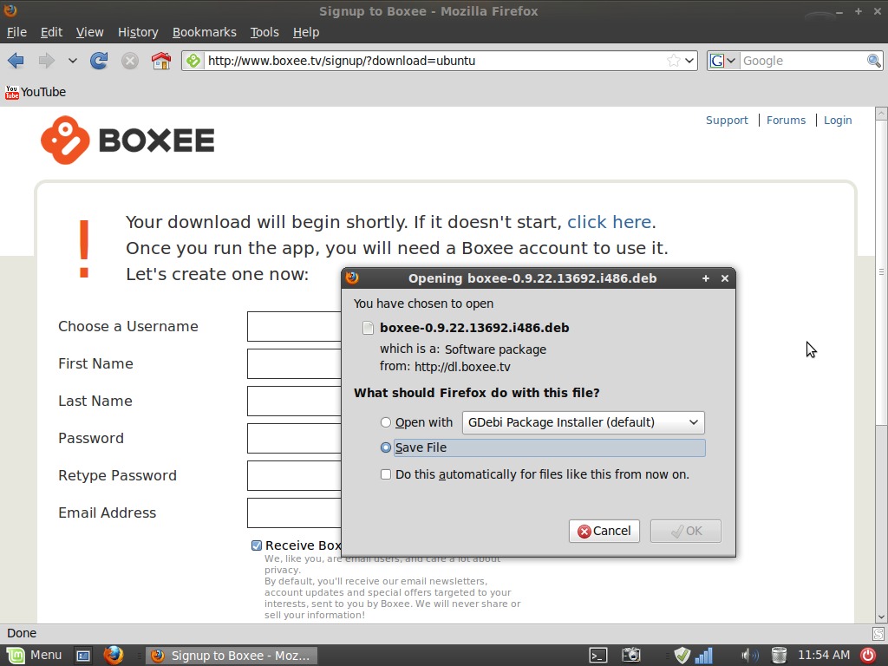Image resolution: width=888 pixels, height=666 pixels.
Task: Click the page scrollbar up arrow
Action: pos(881,114)
